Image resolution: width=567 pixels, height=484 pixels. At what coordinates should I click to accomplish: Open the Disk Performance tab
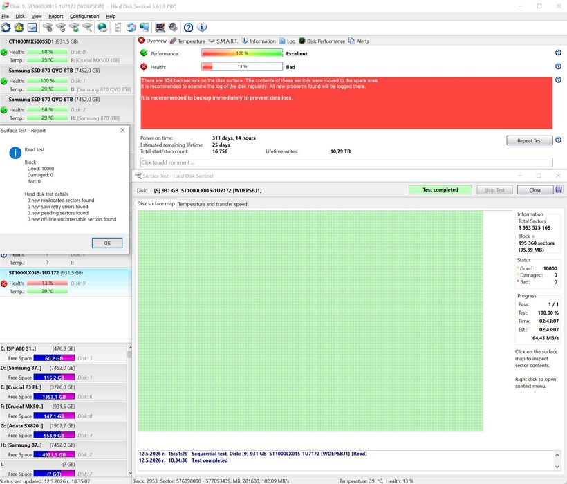322,41
